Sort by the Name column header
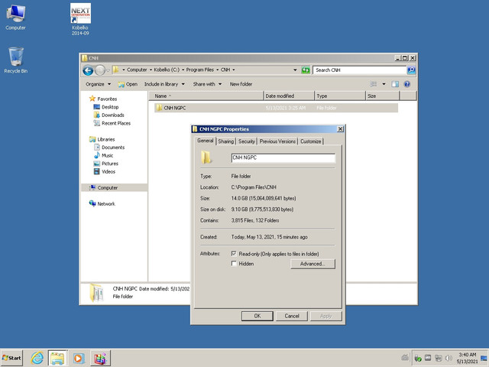 pos(206,96)
